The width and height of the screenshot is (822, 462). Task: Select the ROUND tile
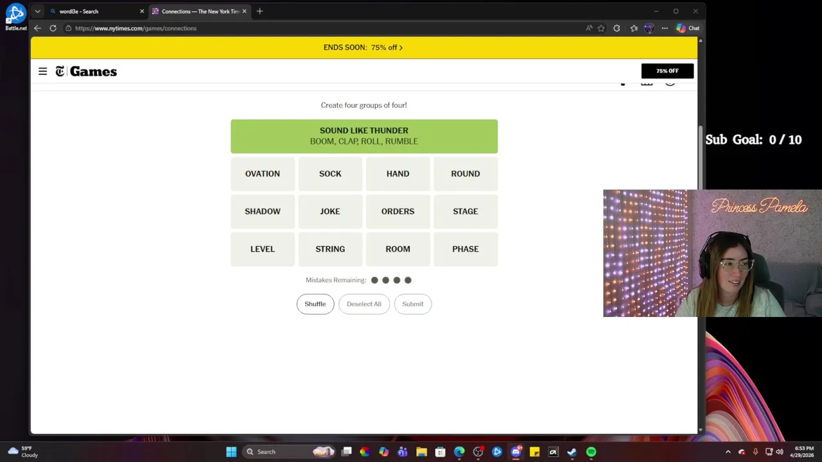coord(466,174)
